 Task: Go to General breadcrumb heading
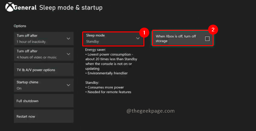25,8
